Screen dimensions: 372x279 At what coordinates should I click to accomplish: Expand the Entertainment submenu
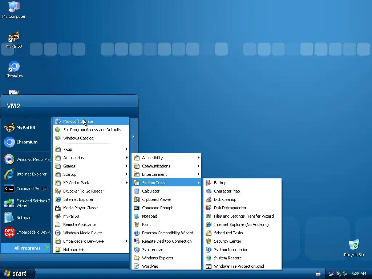click(x=166, y=174)
